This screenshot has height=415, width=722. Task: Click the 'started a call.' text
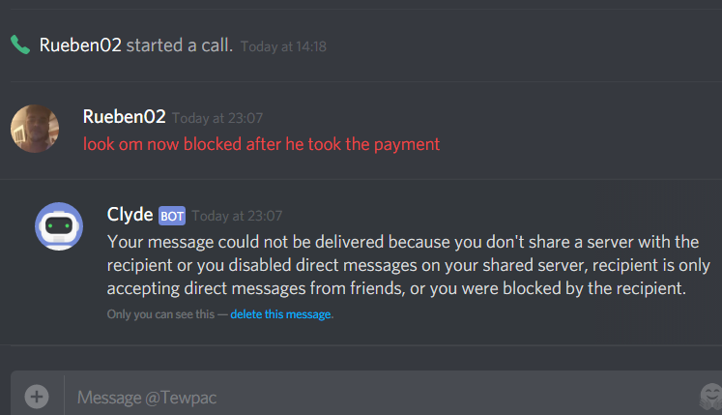tap(180, 45)
